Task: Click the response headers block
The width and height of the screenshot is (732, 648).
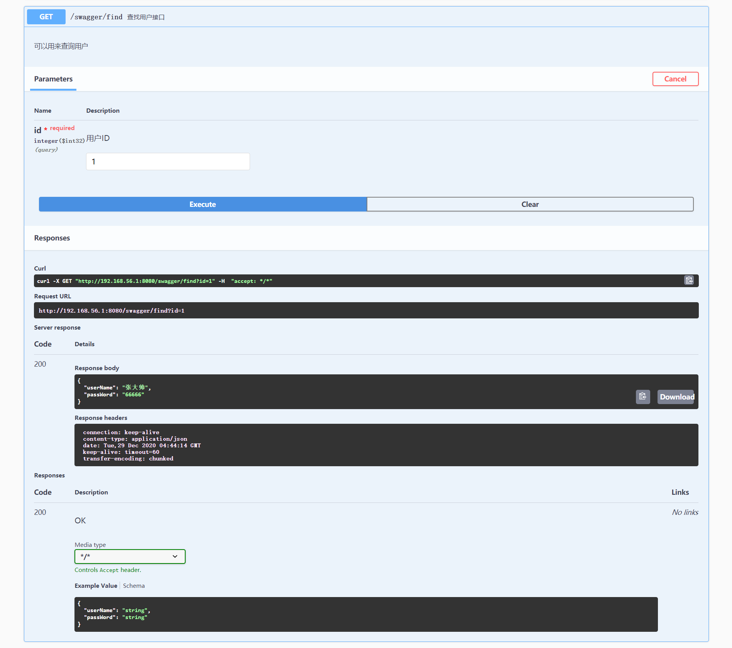Action: [x=386, y=445]
